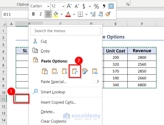Click the cell containing 320
The width and height of the screenshot is (164, 125).
[116, 64]
